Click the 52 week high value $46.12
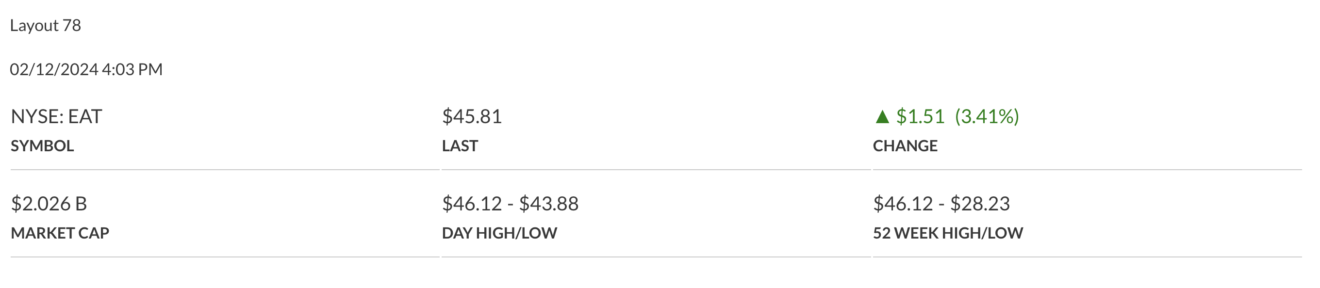 coord(902,204)
